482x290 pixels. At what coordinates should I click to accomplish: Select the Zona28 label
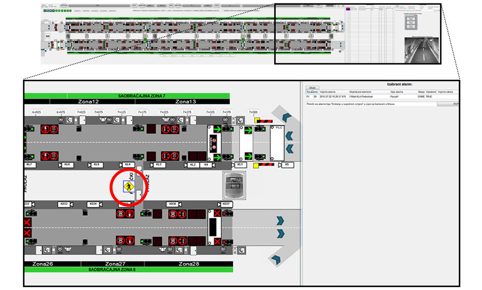[x=189, y=264]
